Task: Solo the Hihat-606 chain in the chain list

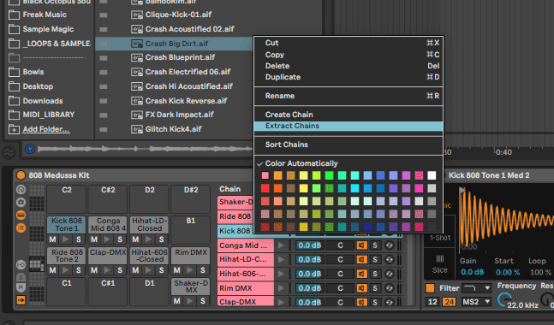Action: [375, 274]
